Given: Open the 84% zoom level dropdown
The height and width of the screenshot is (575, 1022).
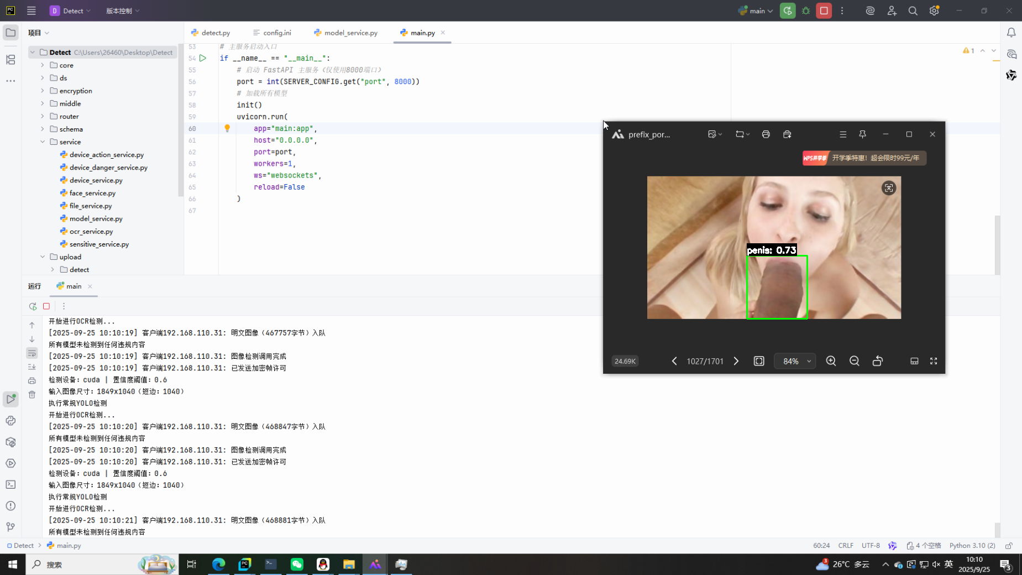Looking at the screenshot, I should click(795, 361).
